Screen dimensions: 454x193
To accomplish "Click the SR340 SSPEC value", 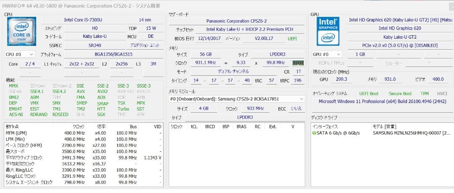I will (95, 45).
